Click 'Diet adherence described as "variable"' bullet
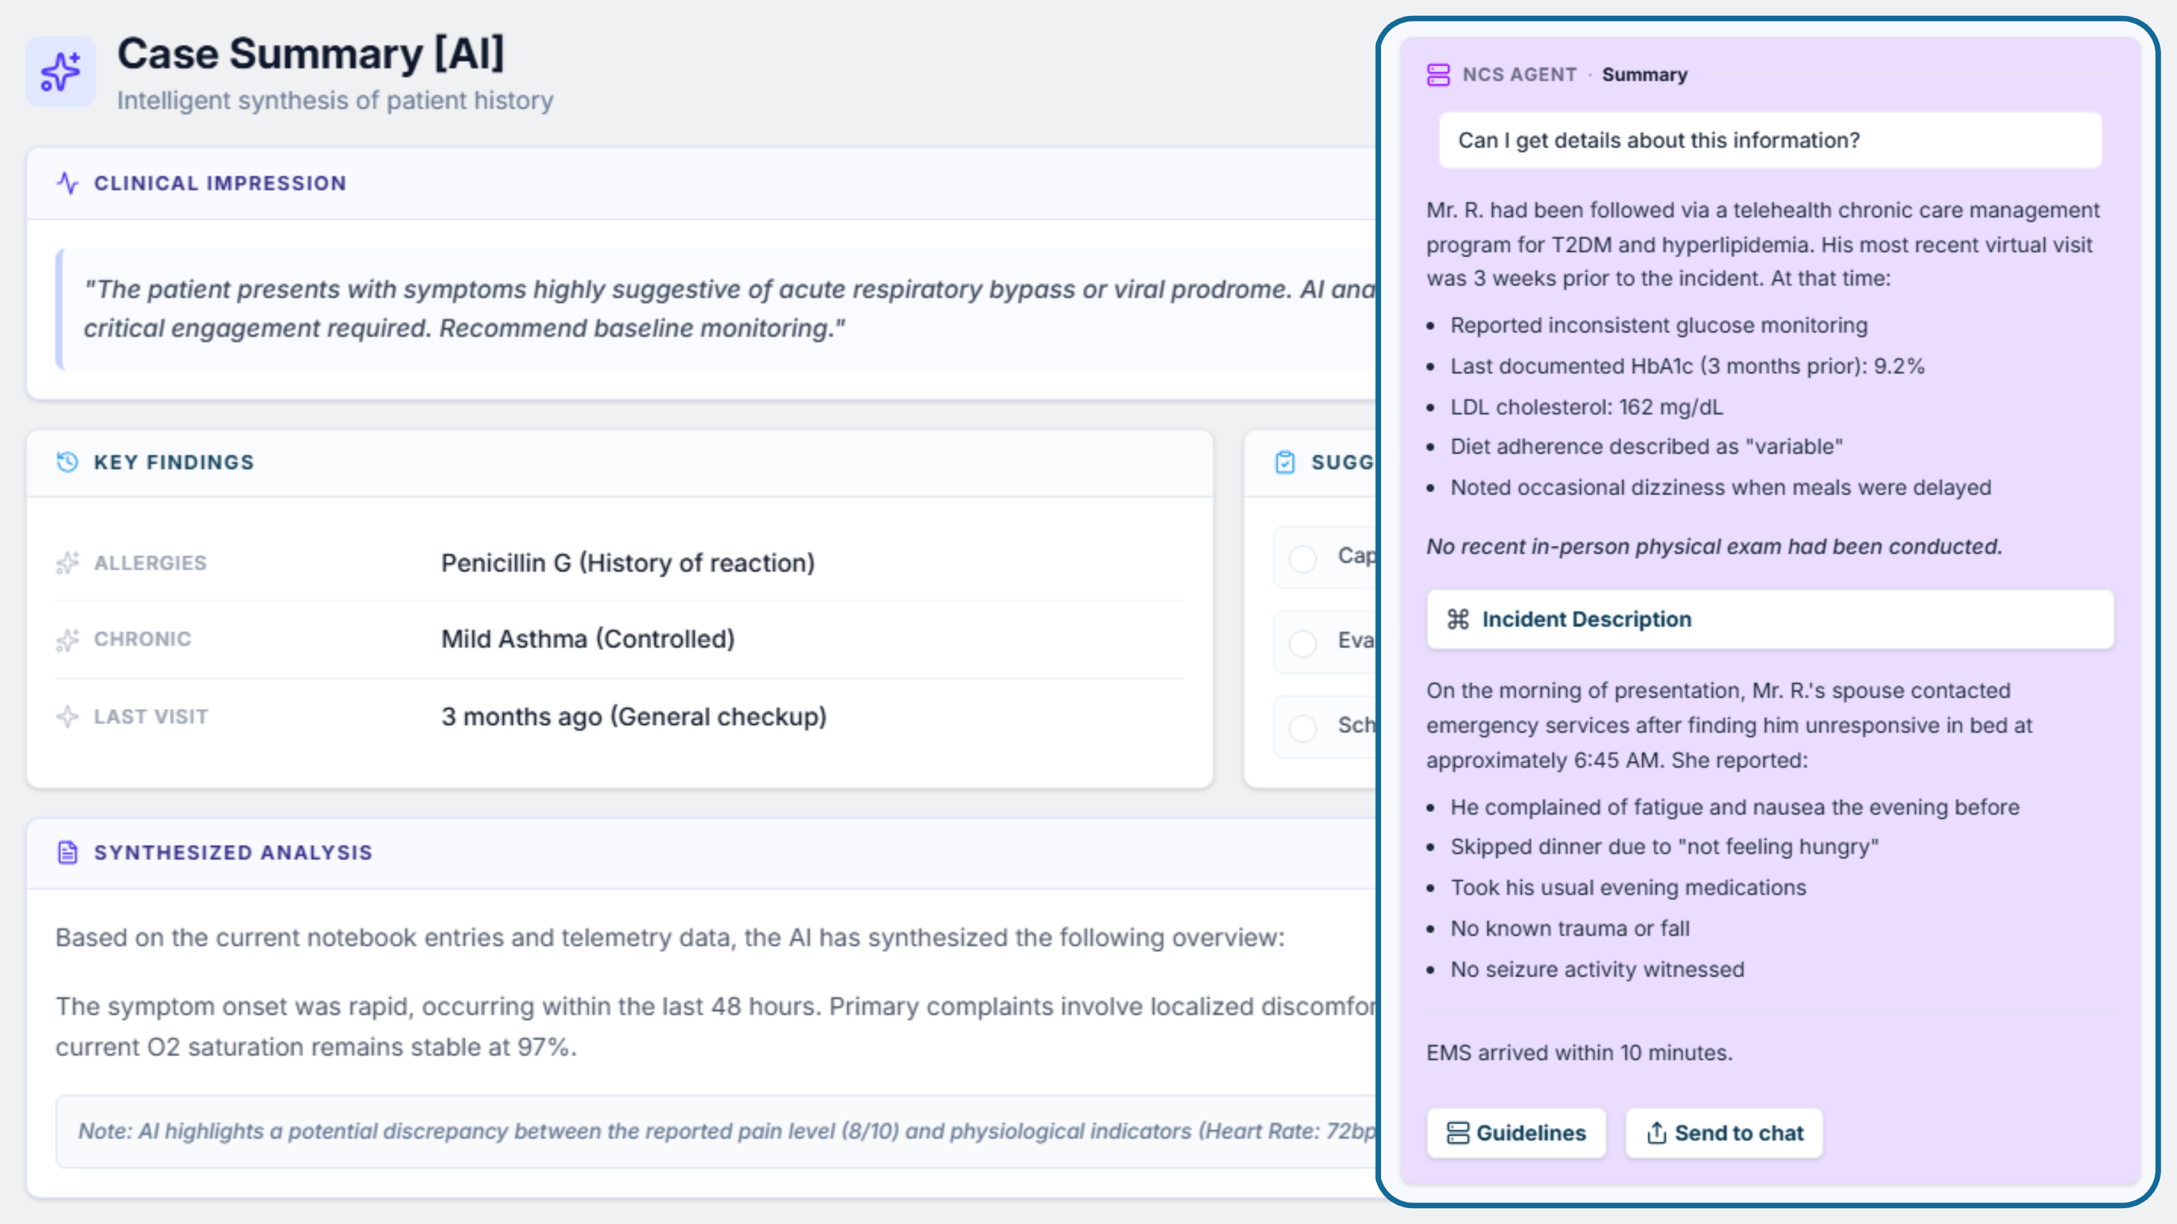 tap(1646, 446)
